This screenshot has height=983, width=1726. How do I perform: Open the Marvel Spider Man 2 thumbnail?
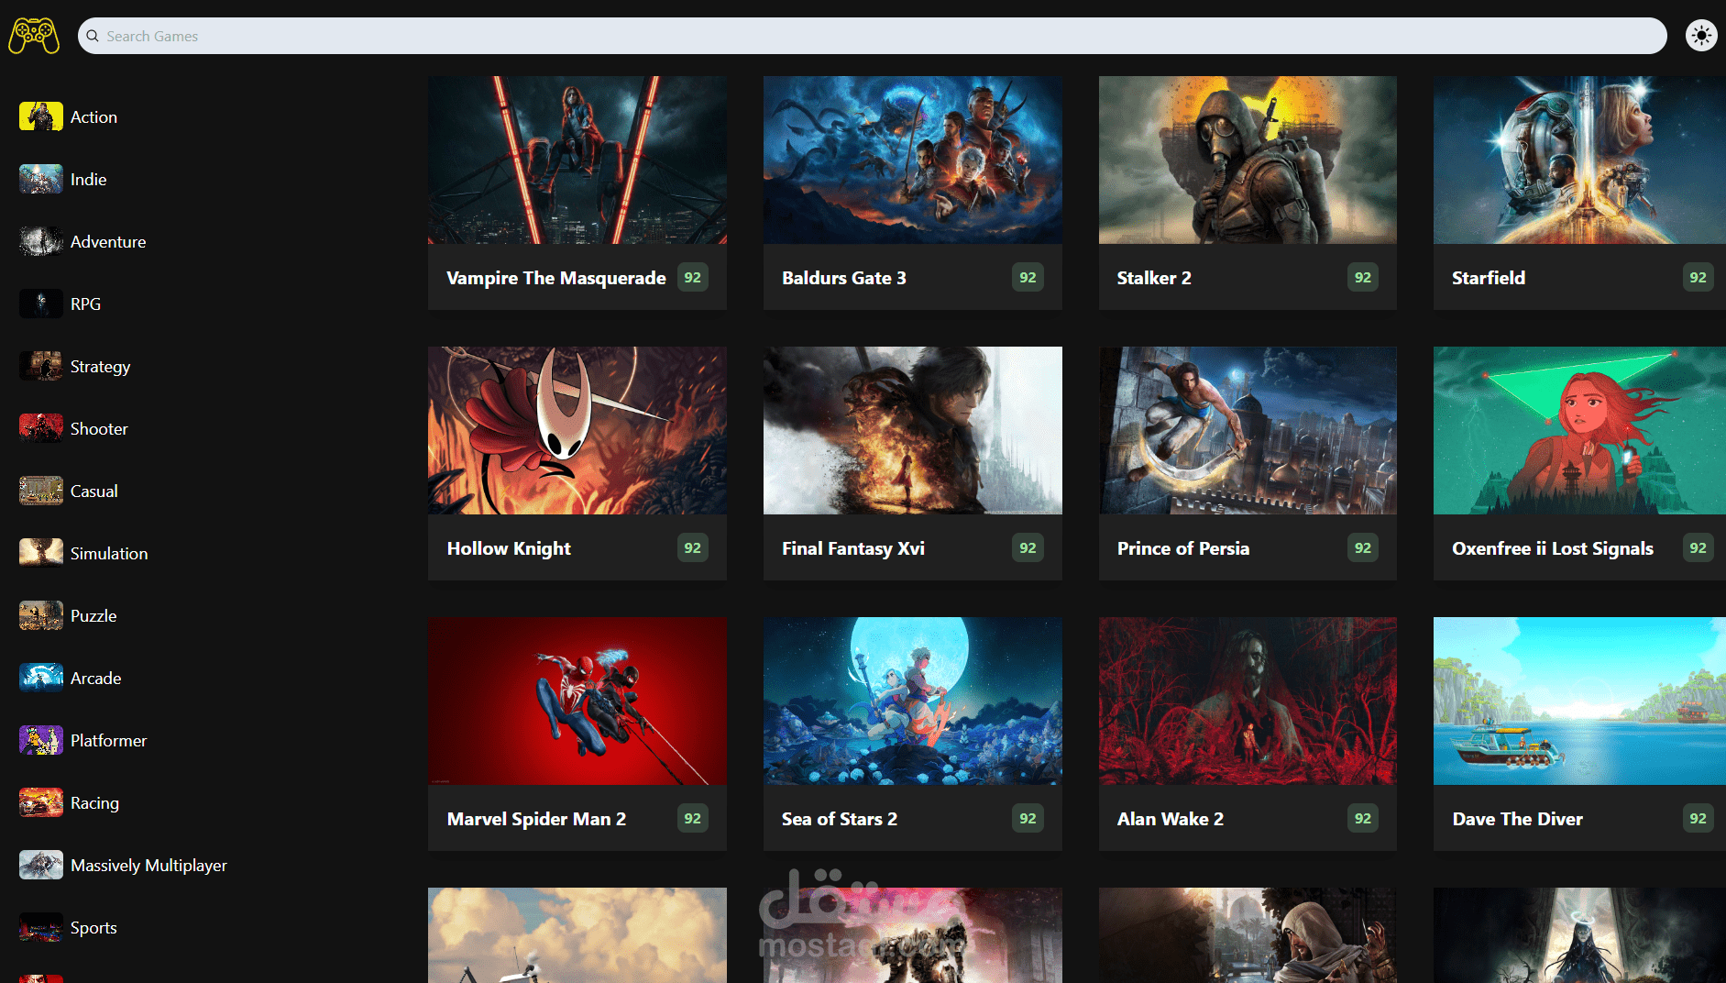click(577, 701)
